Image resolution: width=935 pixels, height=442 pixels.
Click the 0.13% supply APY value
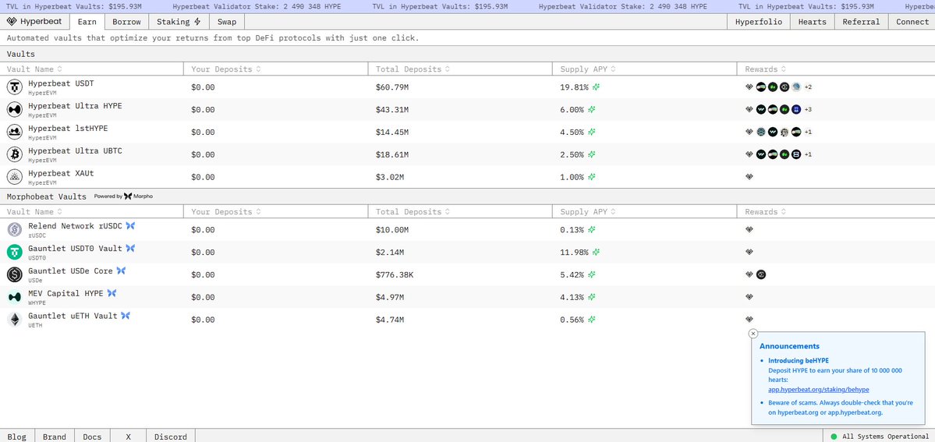click(572, 230)
